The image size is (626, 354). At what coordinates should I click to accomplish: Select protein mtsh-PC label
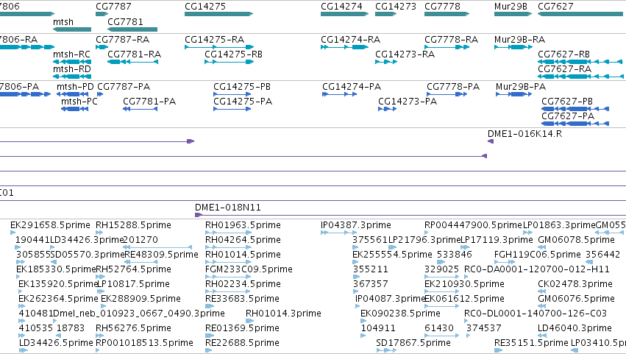tap(79, 102)
